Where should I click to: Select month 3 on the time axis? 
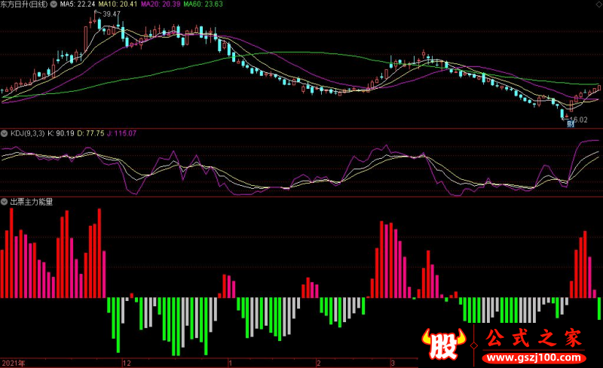point(393,363)
